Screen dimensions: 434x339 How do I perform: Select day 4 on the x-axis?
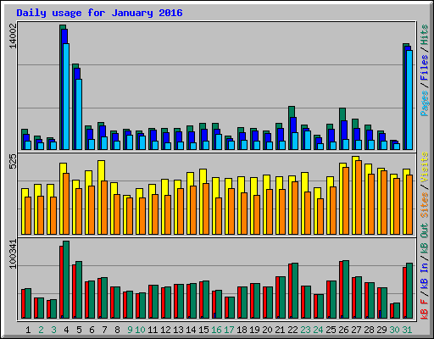coord(66,330)
